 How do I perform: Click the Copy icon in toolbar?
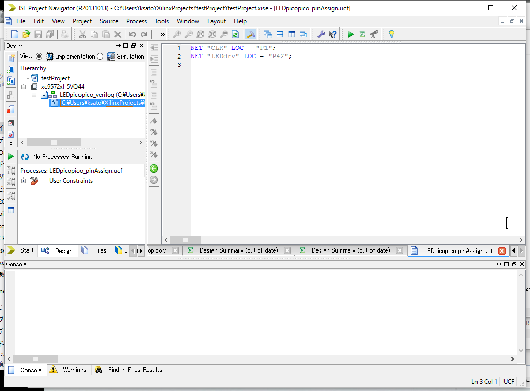[x=94, y=34]
